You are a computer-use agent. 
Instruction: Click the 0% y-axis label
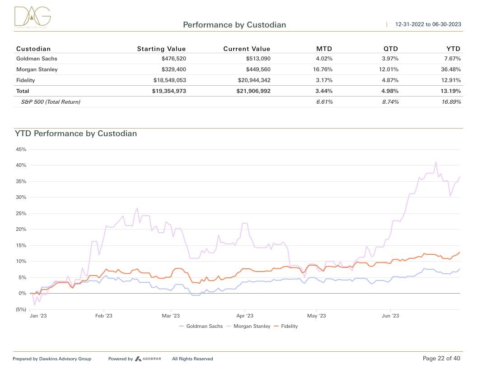tap(23, 293)
